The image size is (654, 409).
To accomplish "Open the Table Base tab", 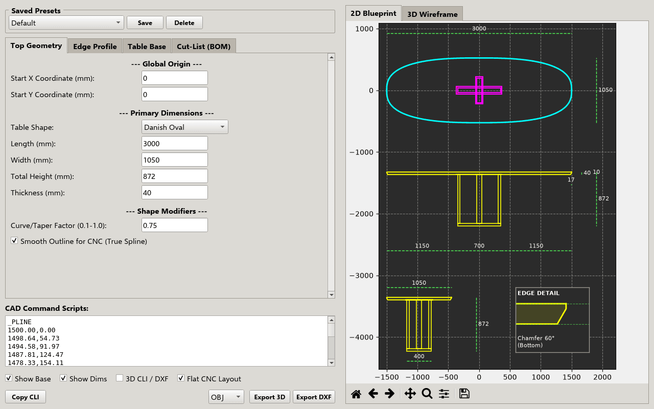I will point(147,46).
